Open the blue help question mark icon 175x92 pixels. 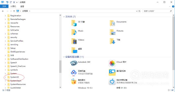(173, 7)
